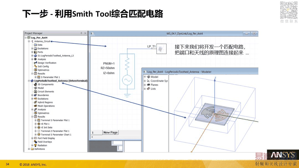Select the rE Init Data icon
Image resolution: width=299 pixels, height=168 pixels.
click(x=39, y=127)
